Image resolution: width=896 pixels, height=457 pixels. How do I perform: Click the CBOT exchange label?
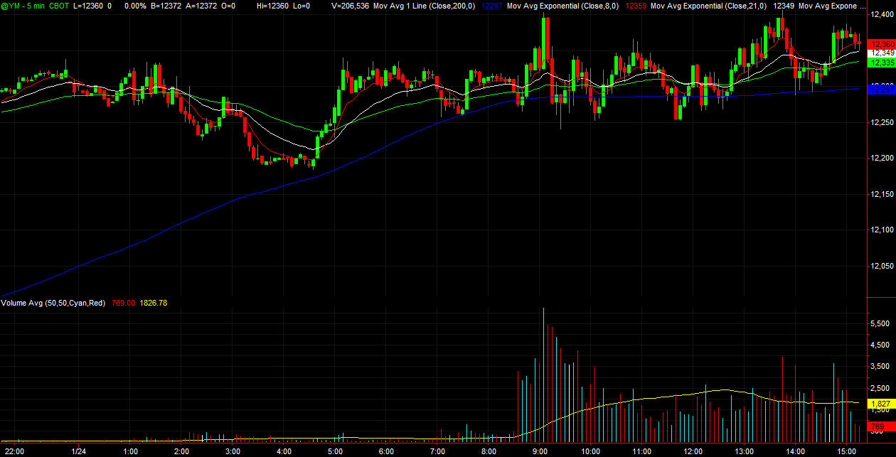click(59, 5)
